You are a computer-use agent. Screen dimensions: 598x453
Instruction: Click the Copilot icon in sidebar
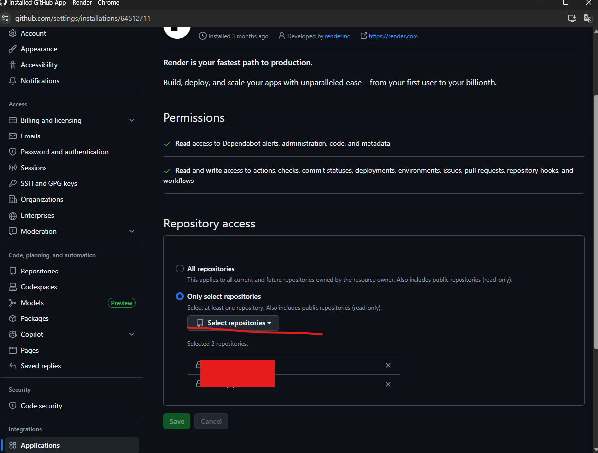pos(13,334)
